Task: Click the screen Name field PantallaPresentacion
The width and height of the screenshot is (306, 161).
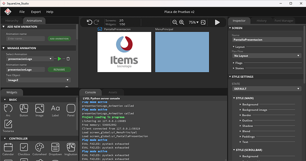Action: click(x=267, y=40)
